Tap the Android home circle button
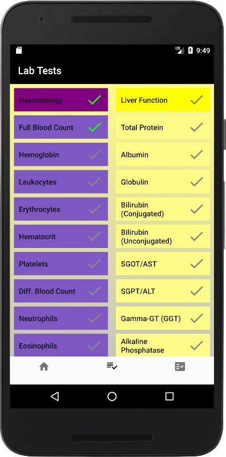This screenshot has height=457, width=226. (x=112, y=396)
